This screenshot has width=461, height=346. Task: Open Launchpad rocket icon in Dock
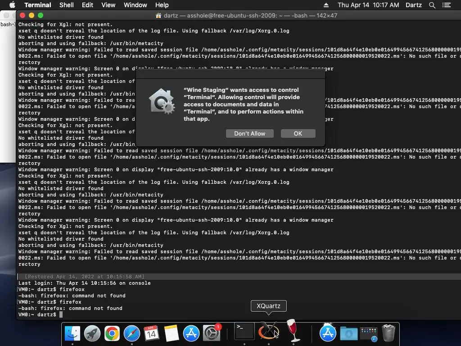pos(92,333)
